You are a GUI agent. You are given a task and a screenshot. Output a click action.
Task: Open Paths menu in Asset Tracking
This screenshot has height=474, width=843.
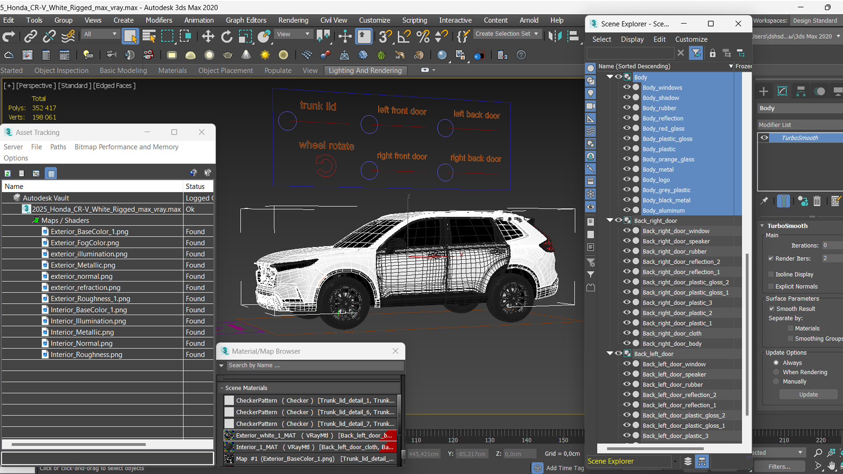(58, 147)
